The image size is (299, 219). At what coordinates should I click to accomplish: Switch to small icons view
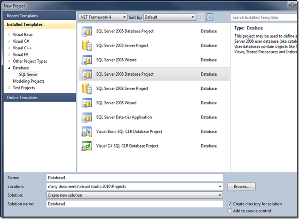click(201, 17)
